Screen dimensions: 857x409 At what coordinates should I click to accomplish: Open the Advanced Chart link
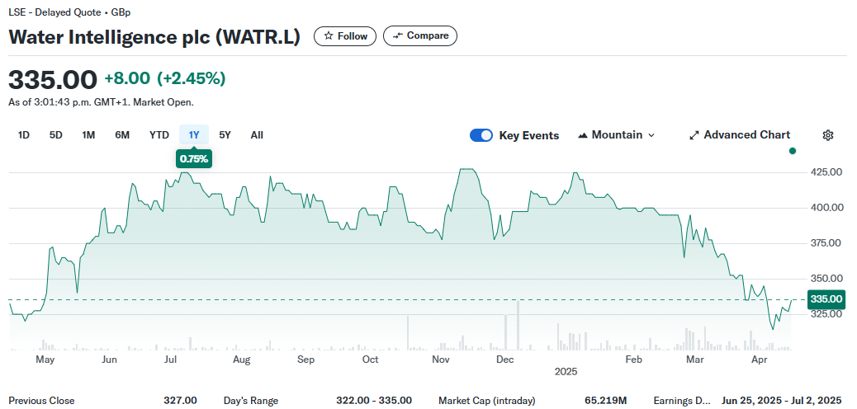coord(740,135)
